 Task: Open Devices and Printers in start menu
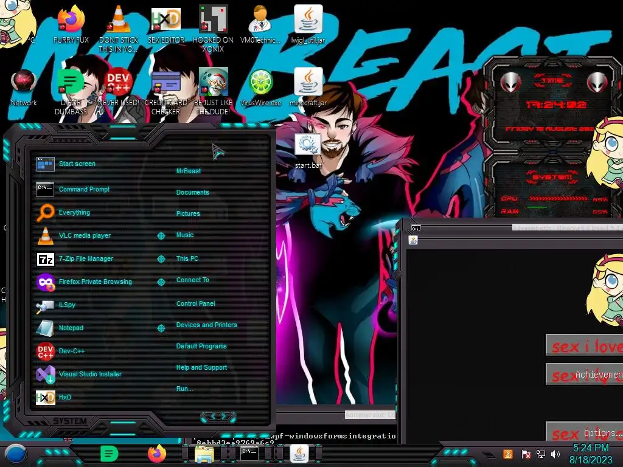(207, 325)
